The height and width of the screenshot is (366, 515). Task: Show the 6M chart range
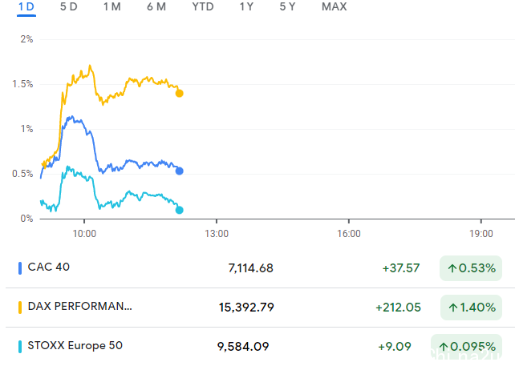[x=156, y=7]
